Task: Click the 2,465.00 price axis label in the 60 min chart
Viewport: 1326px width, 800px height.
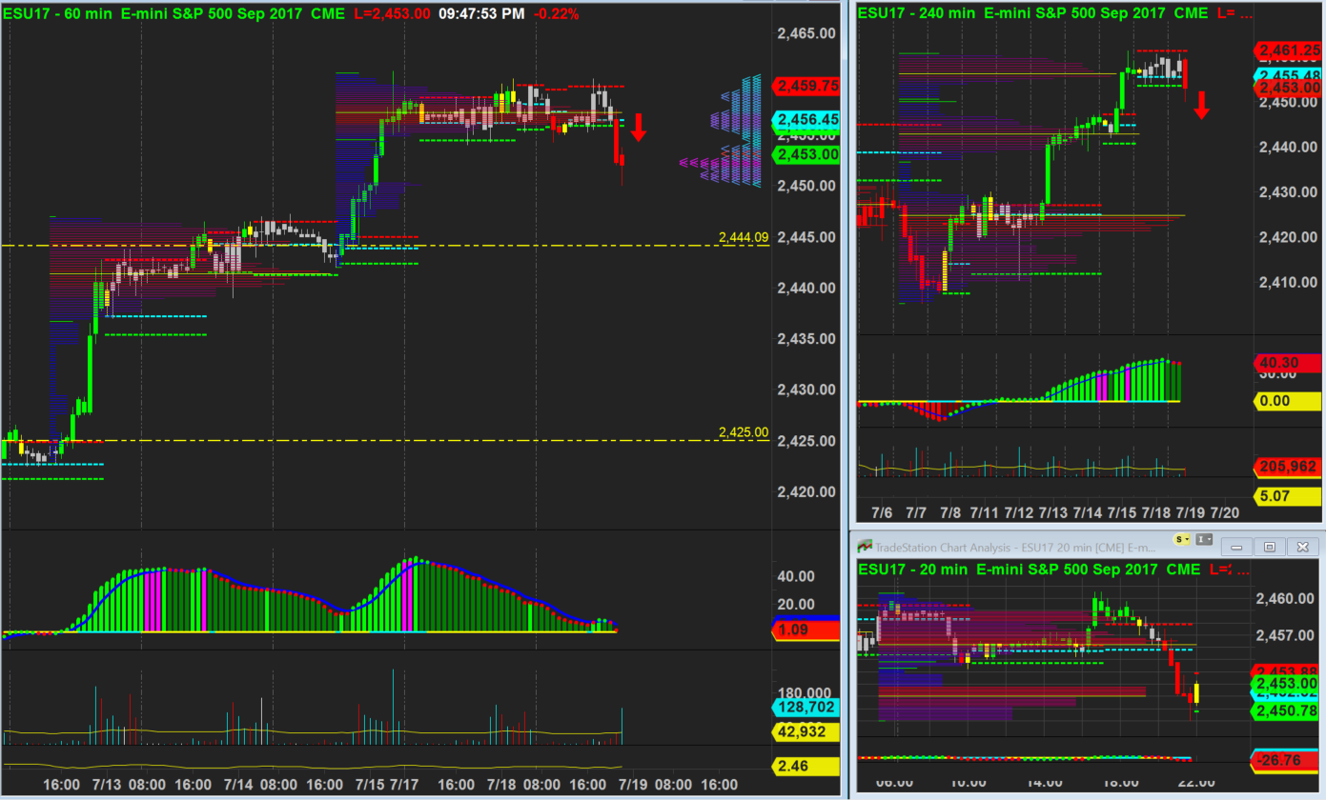Action: (x=807, y=33)
